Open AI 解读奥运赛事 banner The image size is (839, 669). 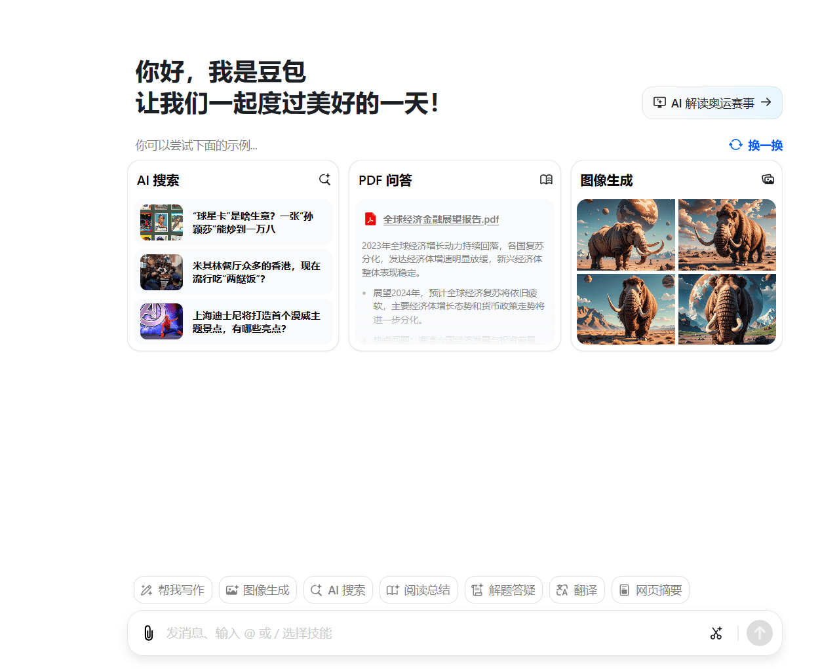tap(712, 103)
